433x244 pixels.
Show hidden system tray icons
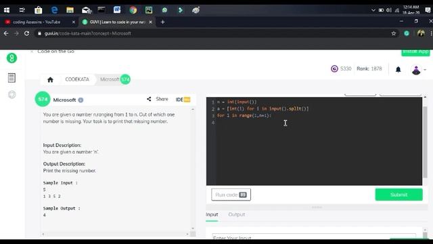[x=373, y=10]
